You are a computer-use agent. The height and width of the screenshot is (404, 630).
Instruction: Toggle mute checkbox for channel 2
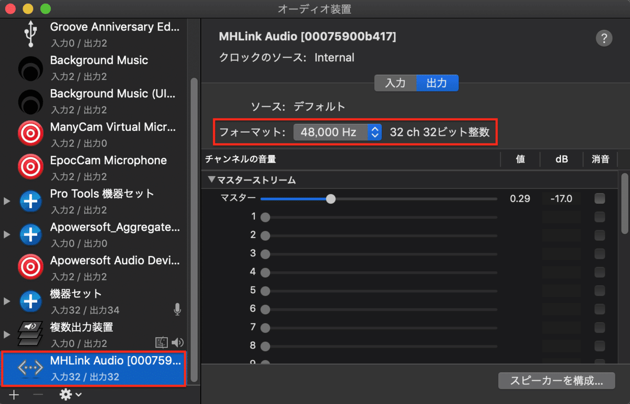(x=600, y=235)
